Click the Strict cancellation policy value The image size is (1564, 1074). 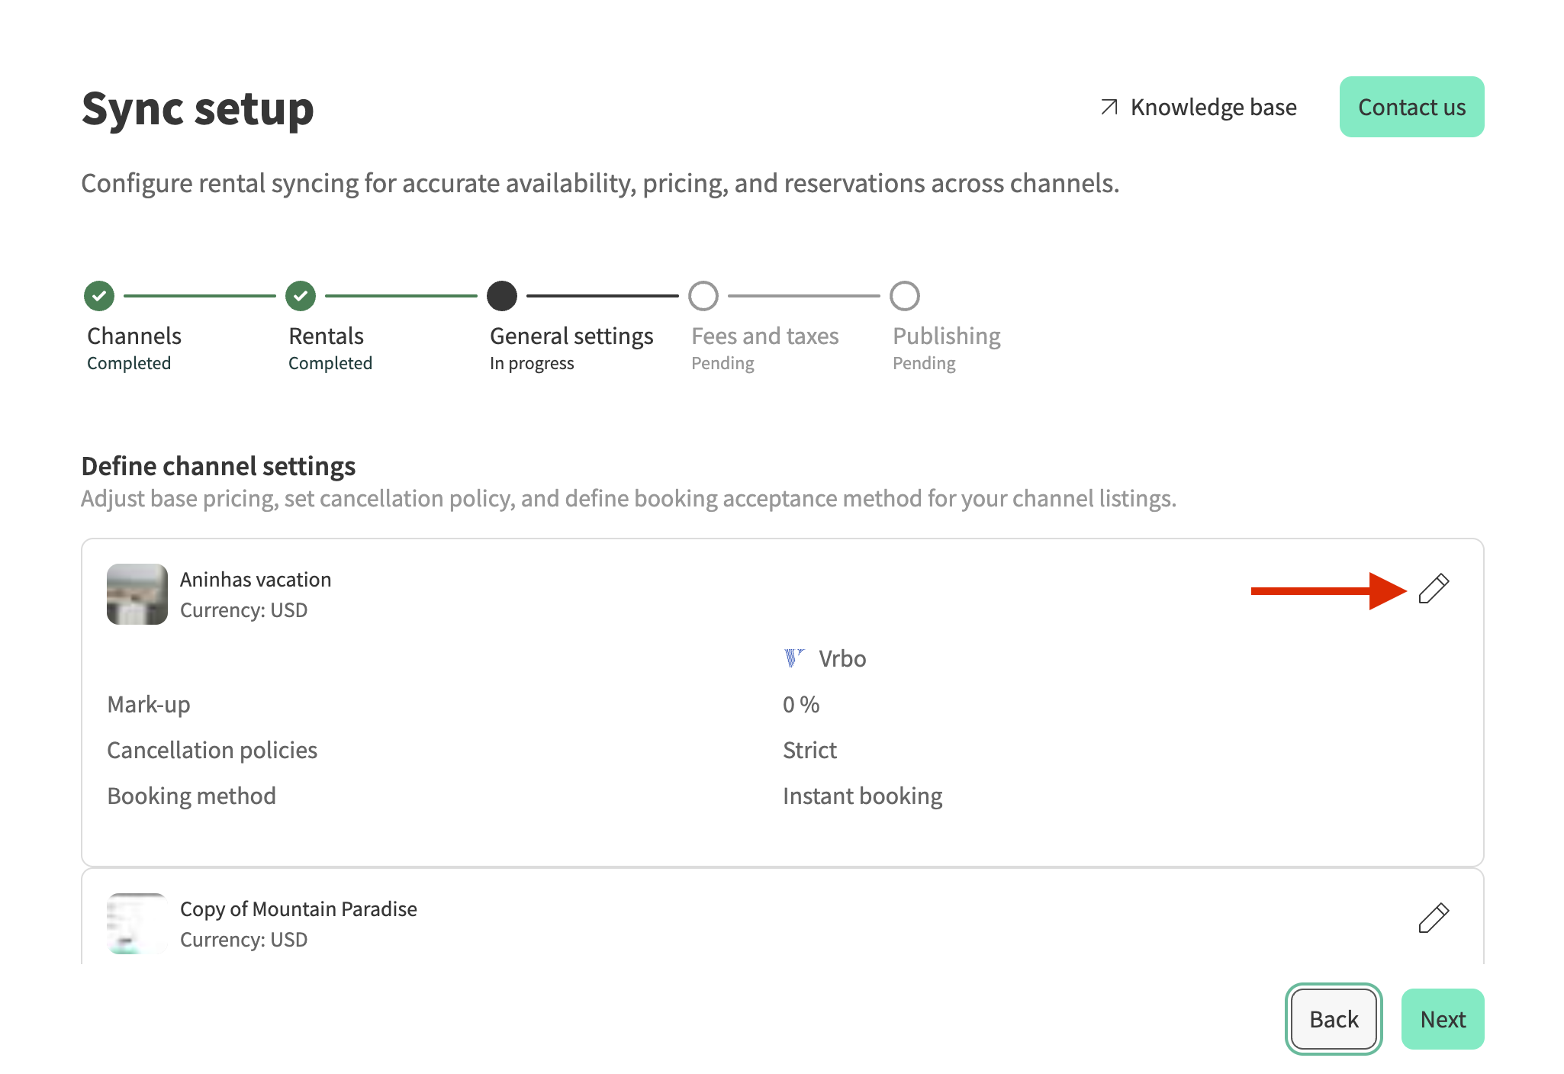(809, 751)
